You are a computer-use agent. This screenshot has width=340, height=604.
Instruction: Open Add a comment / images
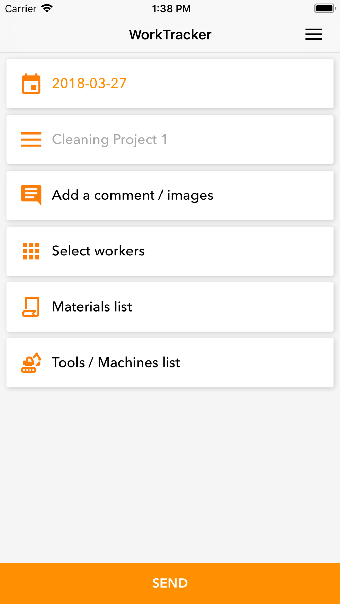[x=170, y=195]
